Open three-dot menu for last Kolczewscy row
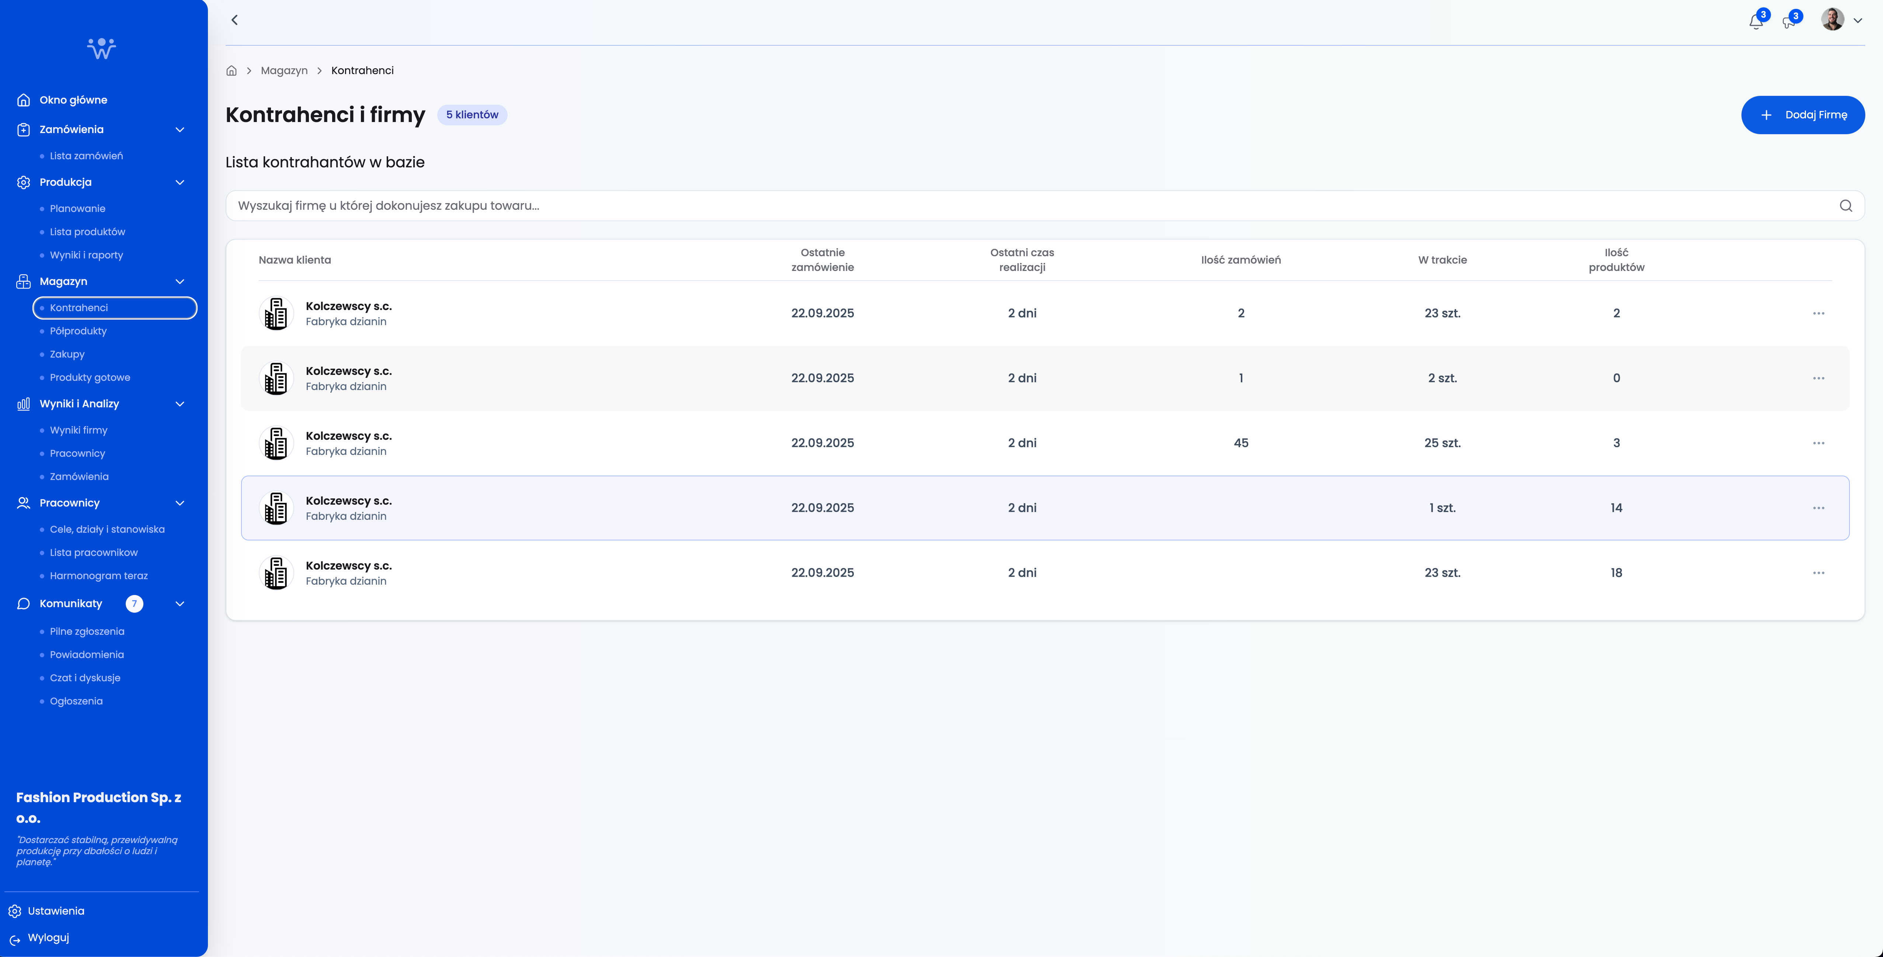 [x=1819, y=573]
